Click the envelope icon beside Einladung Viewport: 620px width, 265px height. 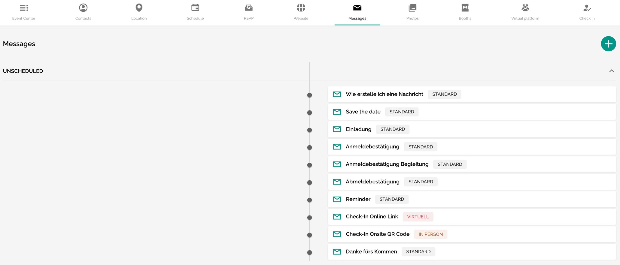337,129
